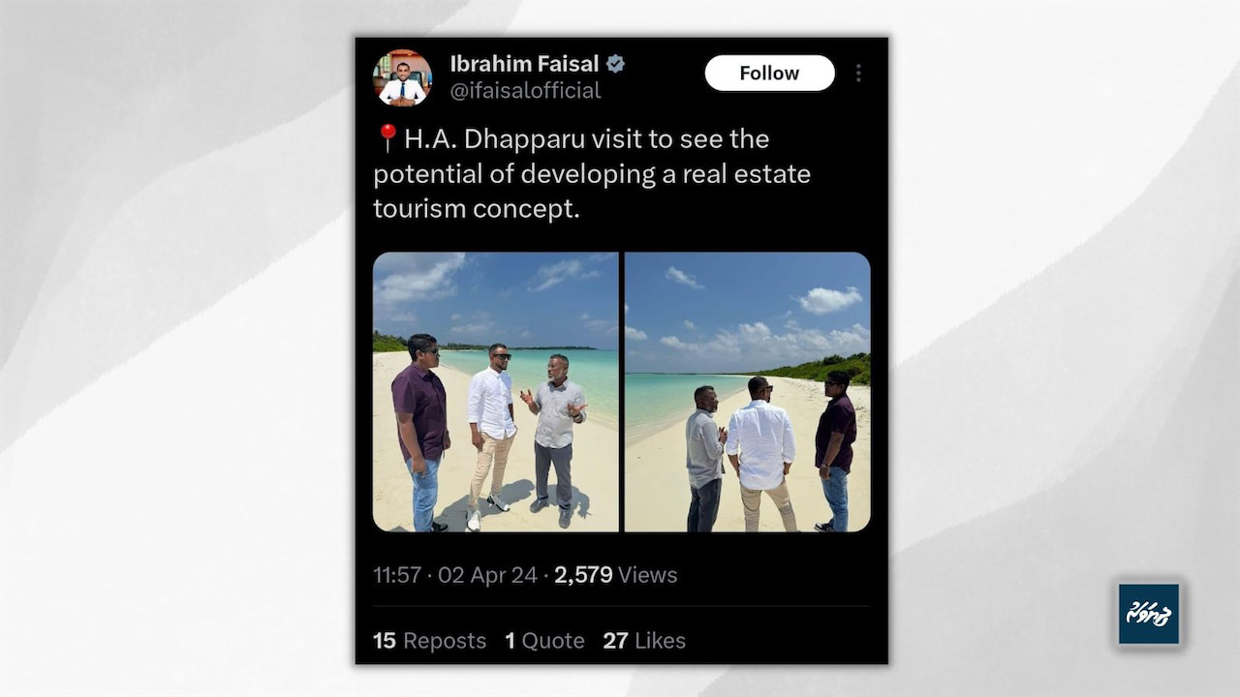Click the channel logo in corner
Viewport: 1240px width, 697px height.
(x=1149, y=614)
